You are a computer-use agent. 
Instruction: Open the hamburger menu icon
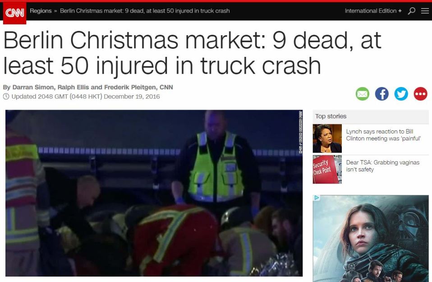[425, 11]
